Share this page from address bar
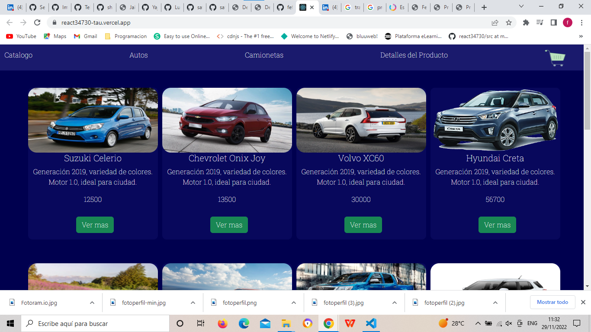Viewport: 591px width, 332px height. [495, 22]
